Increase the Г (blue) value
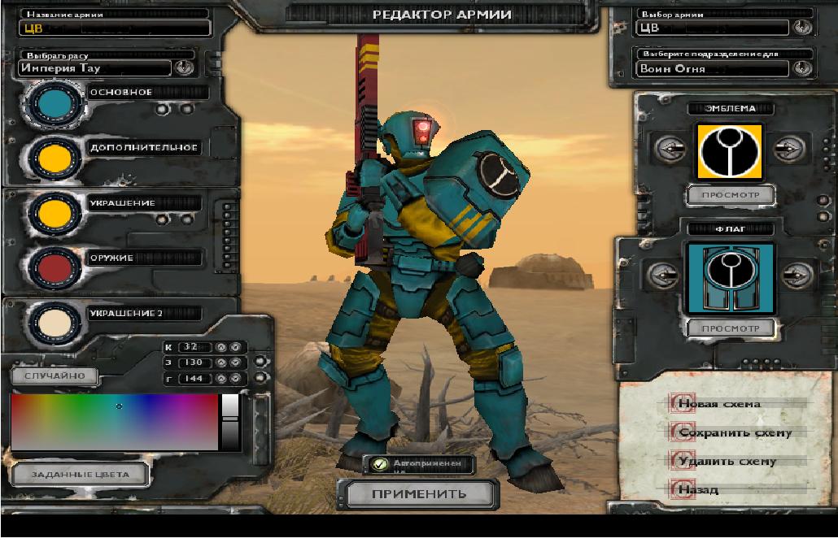Viewport: 838px width, 547px height. click(x=221, y=379)
